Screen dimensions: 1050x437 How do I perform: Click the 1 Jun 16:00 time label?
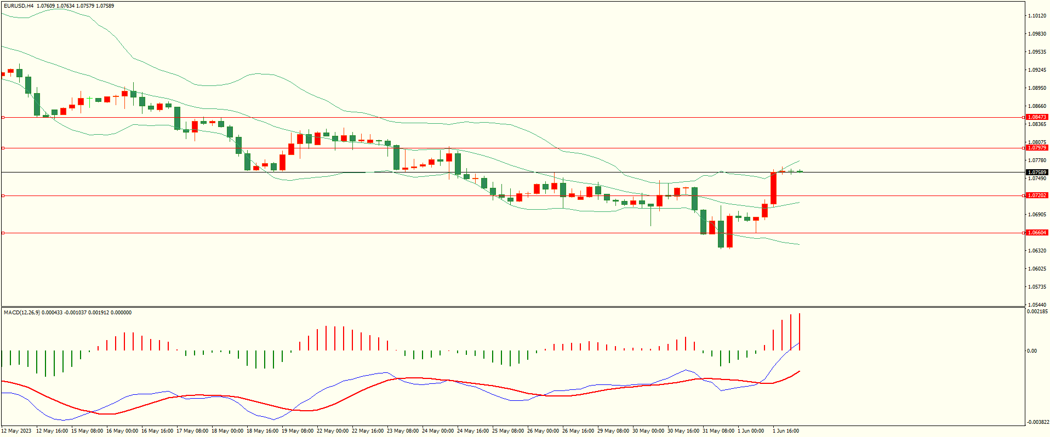[x=786, y=431]
